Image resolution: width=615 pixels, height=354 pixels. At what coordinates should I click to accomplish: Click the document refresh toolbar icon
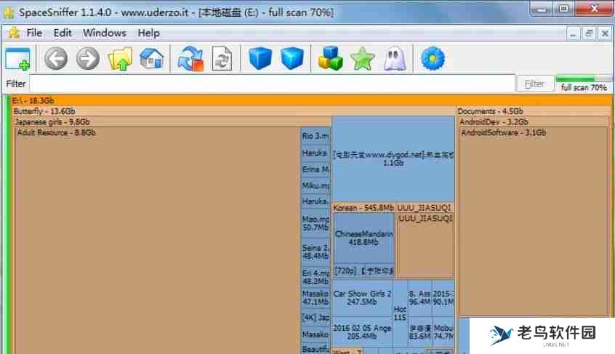222,58
